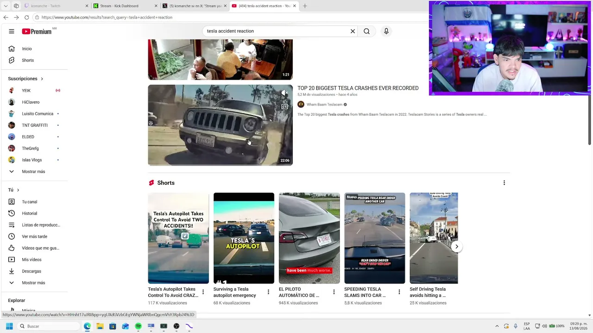The image size is (593, 333).
Task: Open a new browser tab
Action: 305,6
